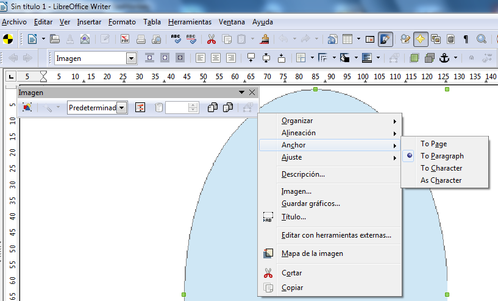Expand the Organizar submenu
This screenshot has width=498, height=301.
point(330,121)
